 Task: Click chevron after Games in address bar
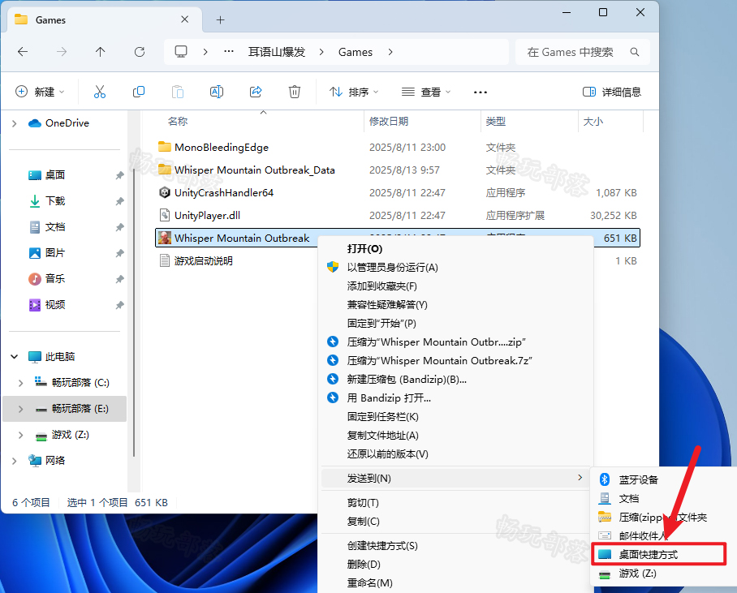click(x=390, y=52)
